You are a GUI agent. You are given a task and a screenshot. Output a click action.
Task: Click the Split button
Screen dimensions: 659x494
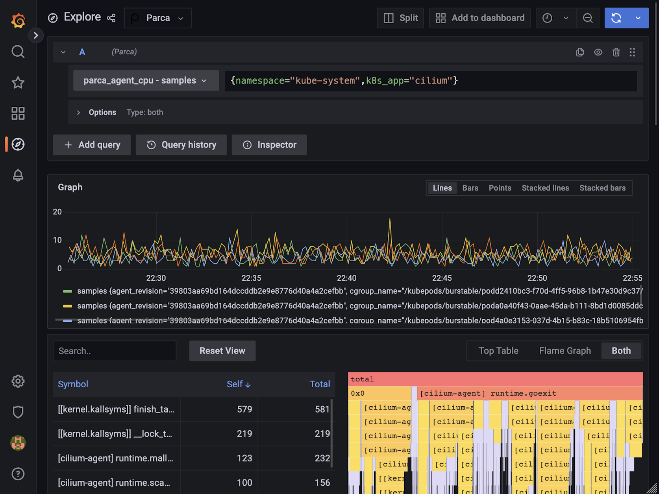[x=401, y=18]
